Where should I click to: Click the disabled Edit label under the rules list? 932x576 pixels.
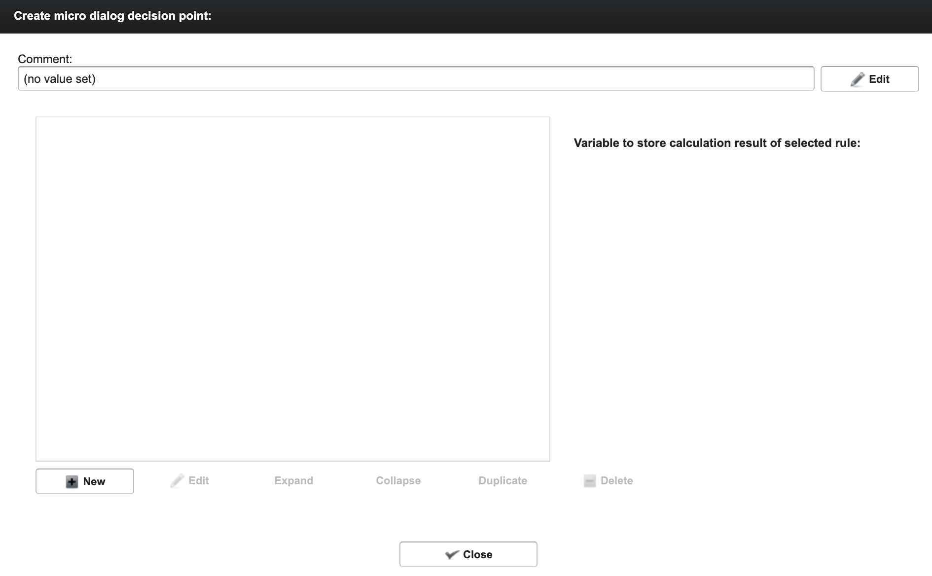pos(198,481)
